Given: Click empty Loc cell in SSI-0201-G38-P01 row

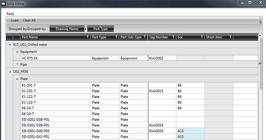Looking at the screenshot, I should coord(190,120).
